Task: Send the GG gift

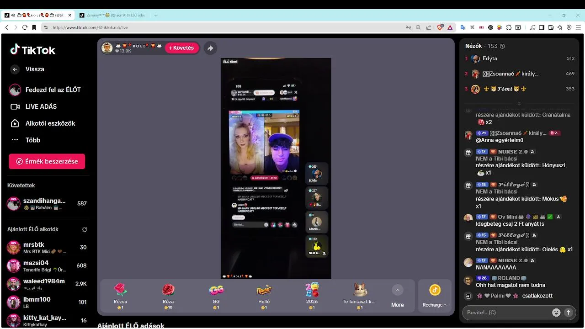Action: point(216,296)
